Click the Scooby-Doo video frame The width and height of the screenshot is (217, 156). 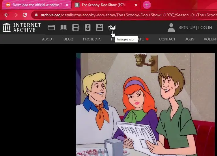pyautogui.click(x=145, y=104)
